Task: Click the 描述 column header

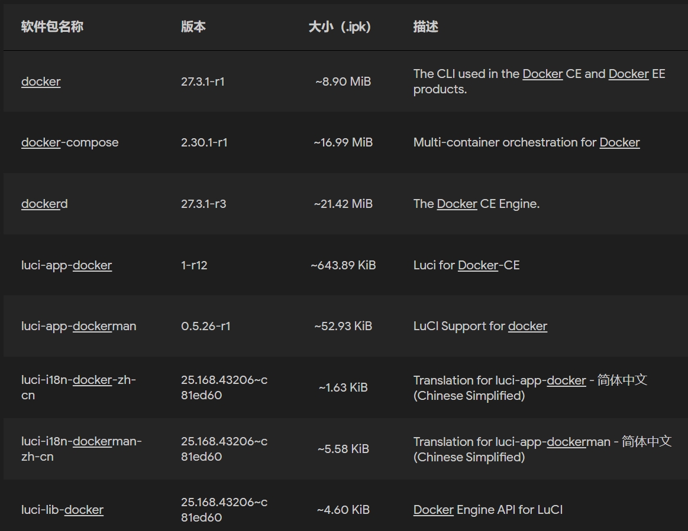Action: (x=425, y=27)
